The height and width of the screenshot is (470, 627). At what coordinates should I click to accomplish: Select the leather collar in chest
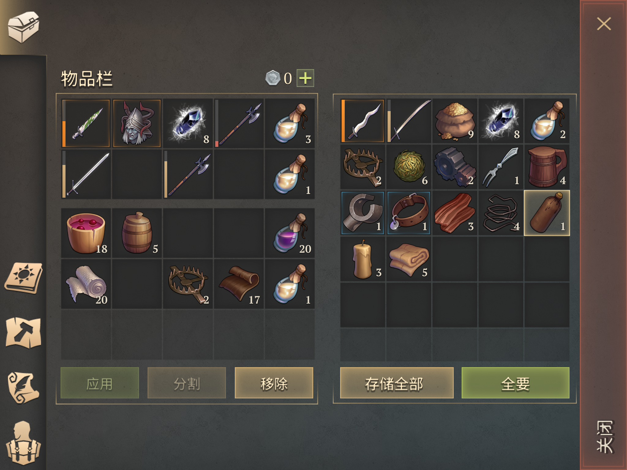[409, 213]
